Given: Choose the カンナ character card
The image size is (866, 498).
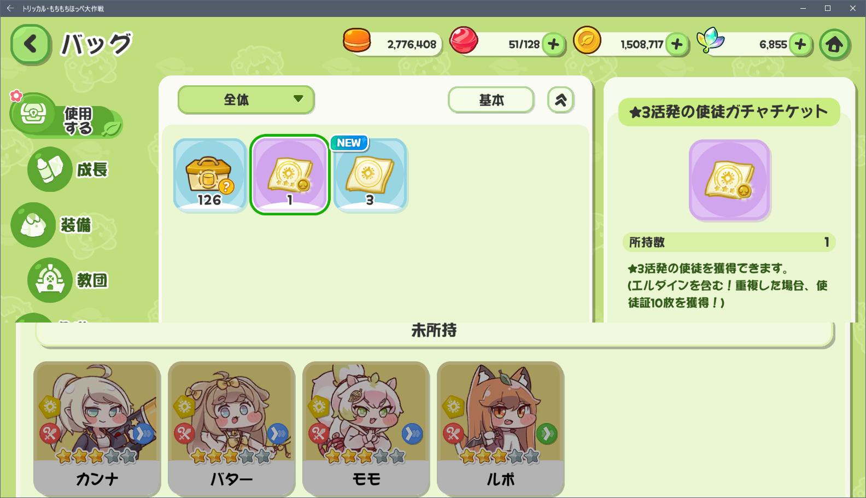Looking at the screenshot, I should (97, 428).
